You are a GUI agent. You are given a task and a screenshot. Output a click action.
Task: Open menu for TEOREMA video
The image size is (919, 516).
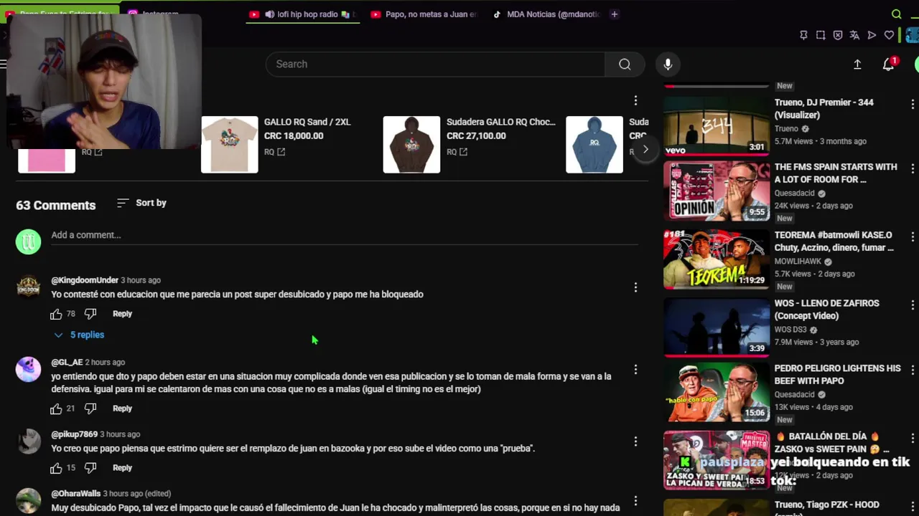(x=913, y=237)
